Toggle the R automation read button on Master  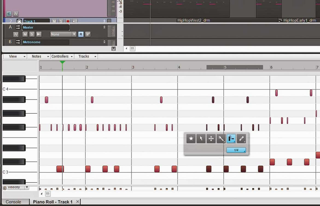point(81,34)
